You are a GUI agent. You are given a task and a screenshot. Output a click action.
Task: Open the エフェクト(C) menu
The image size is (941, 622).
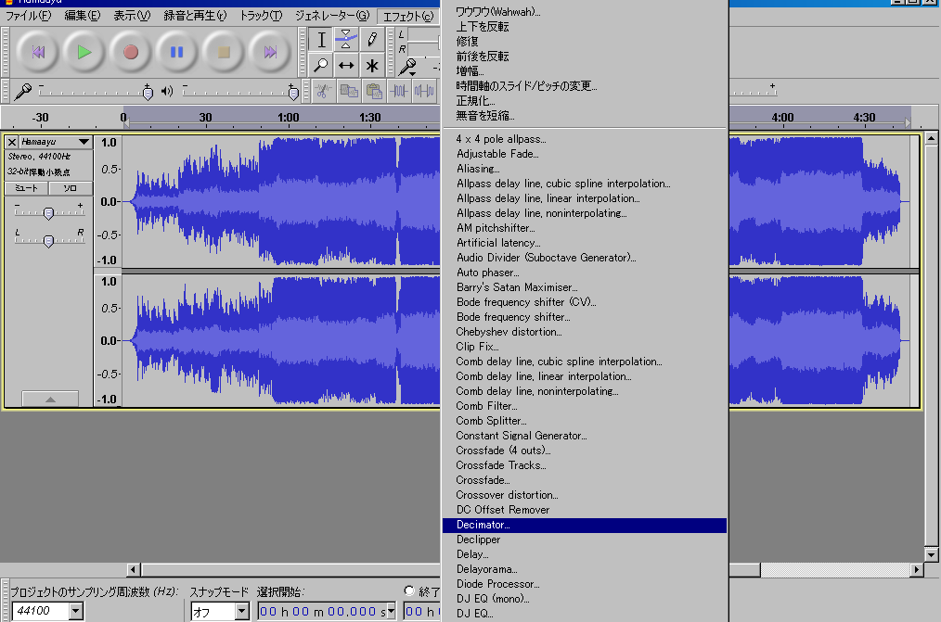pyautogui.click(x=408, y=16)
